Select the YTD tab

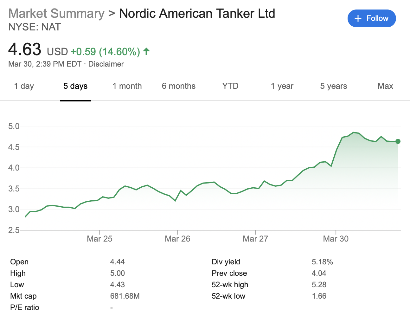230,86
